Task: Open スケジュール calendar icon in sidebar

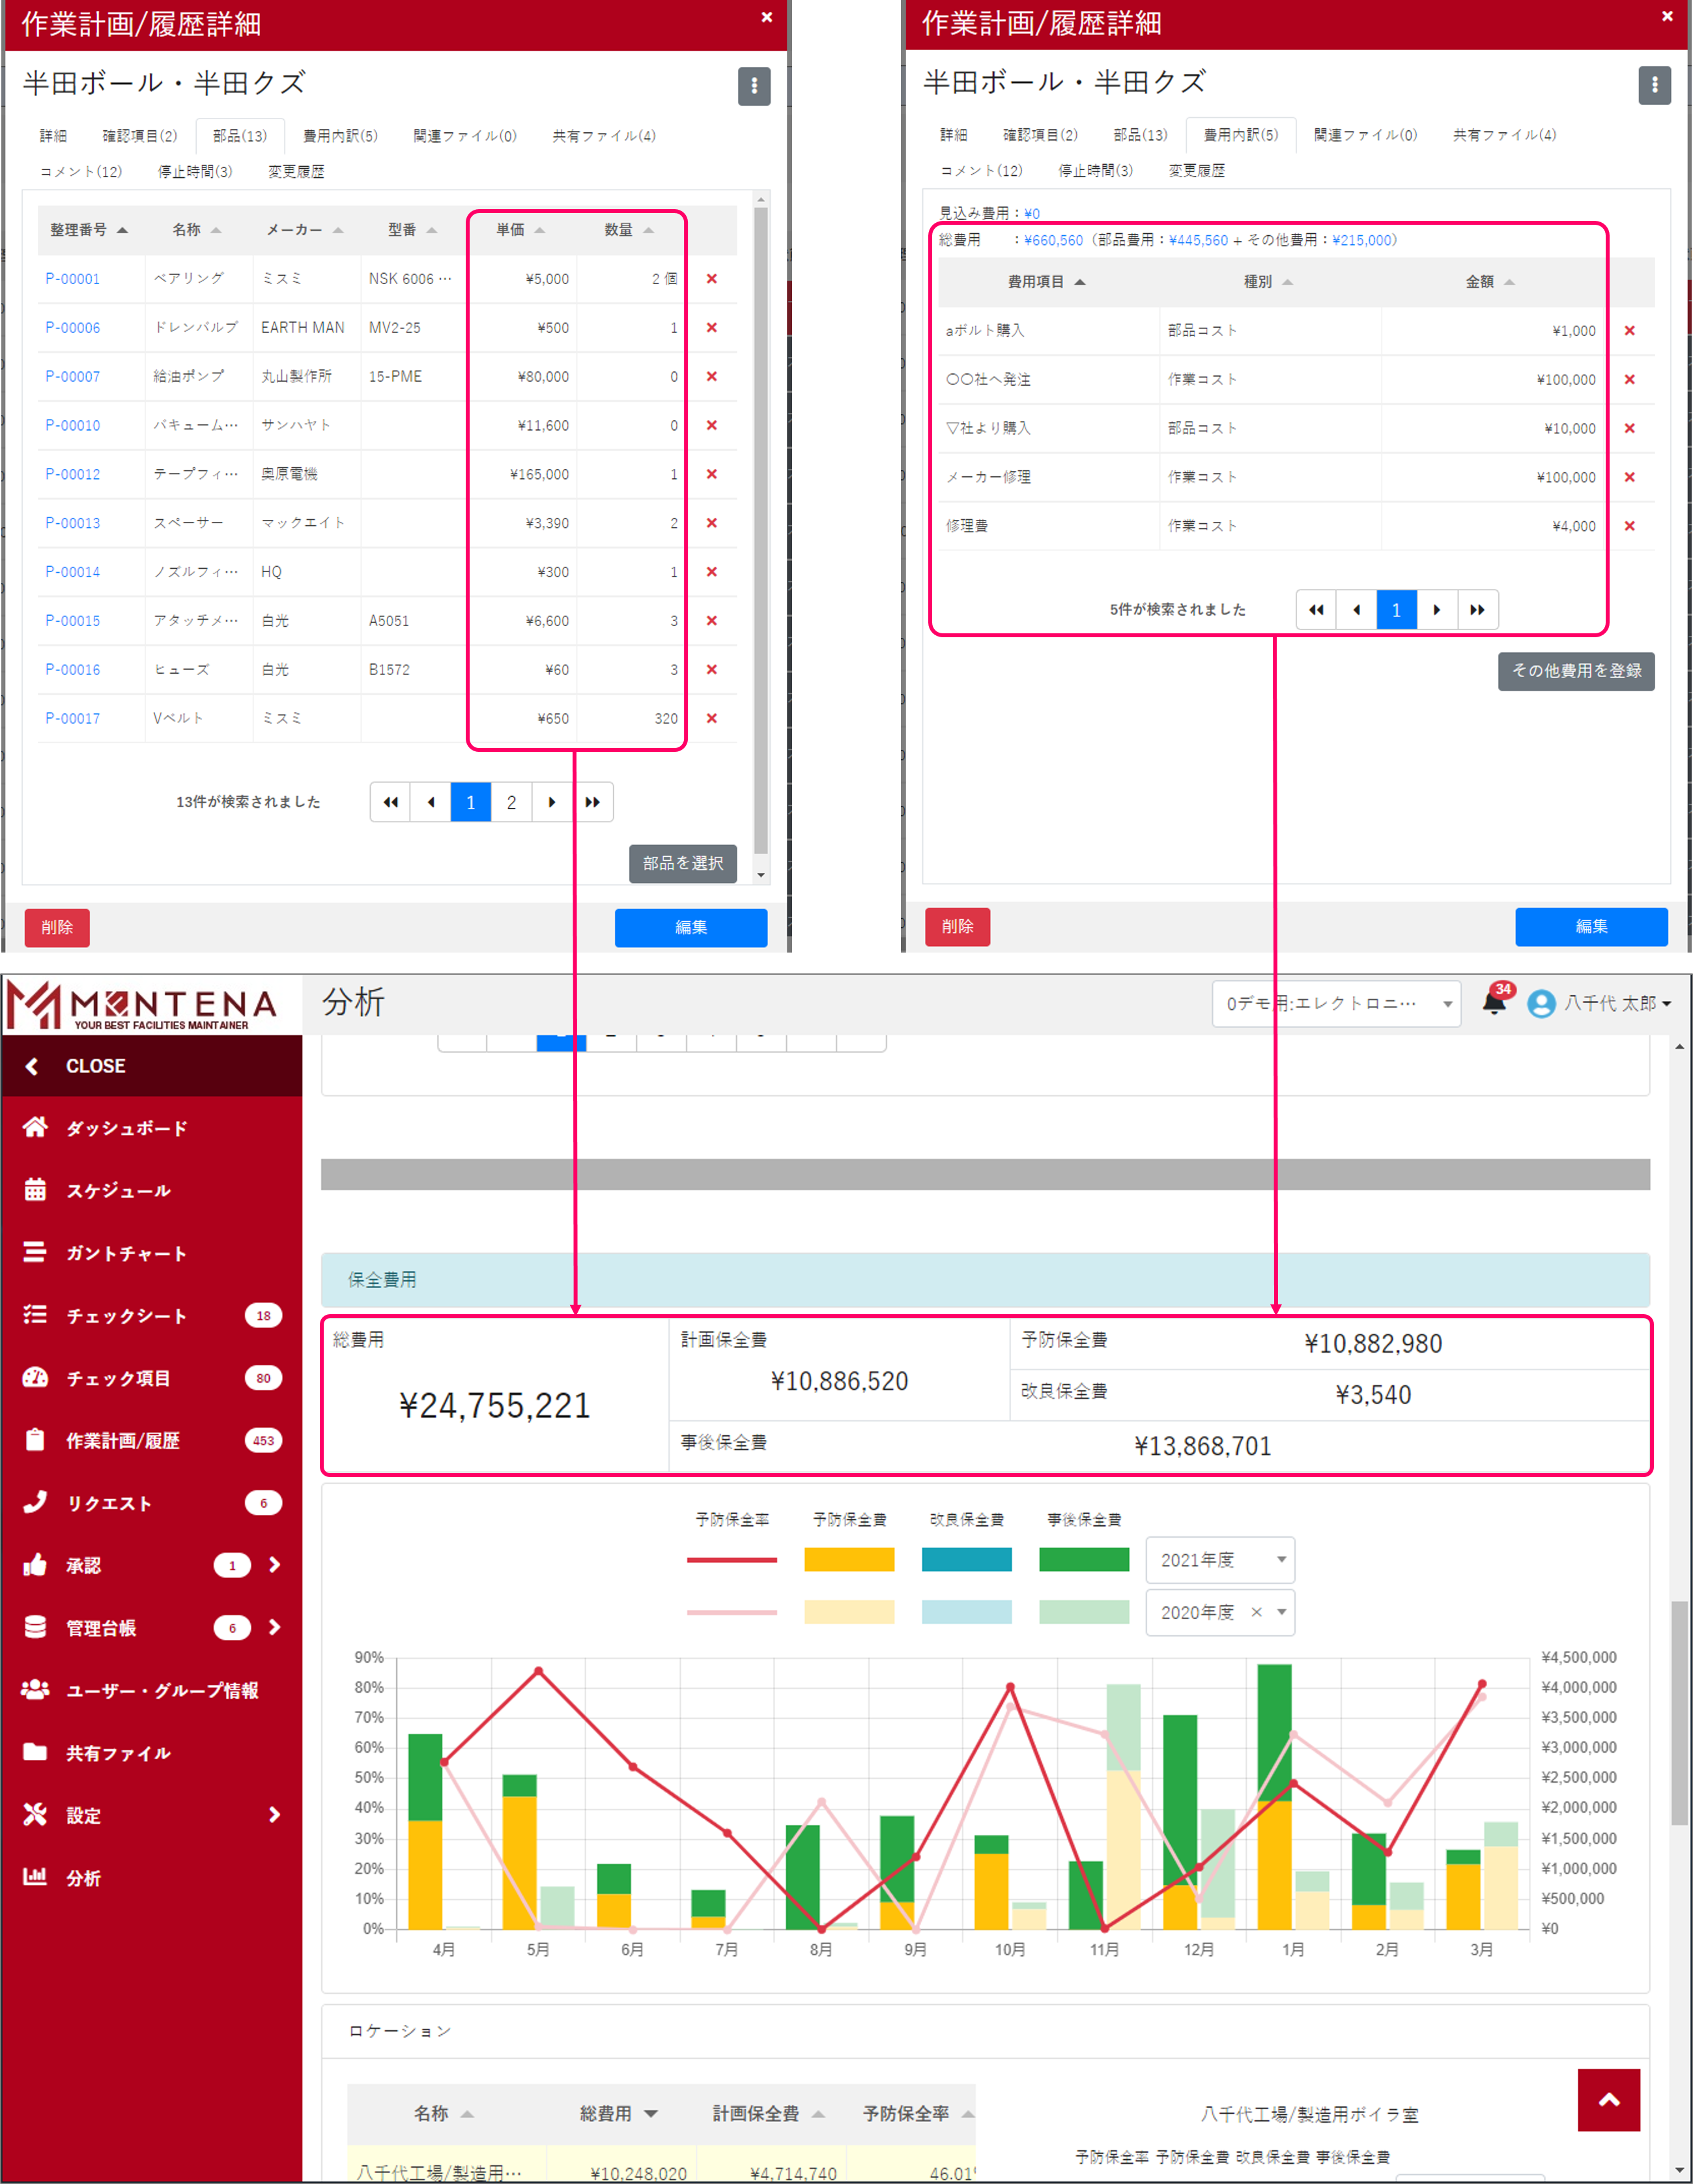Action: coord(35,1190)
